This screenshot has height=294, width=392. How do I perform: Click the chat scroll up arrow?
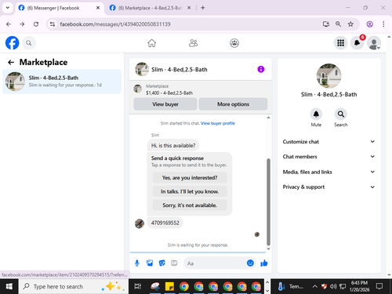point(268,118)
